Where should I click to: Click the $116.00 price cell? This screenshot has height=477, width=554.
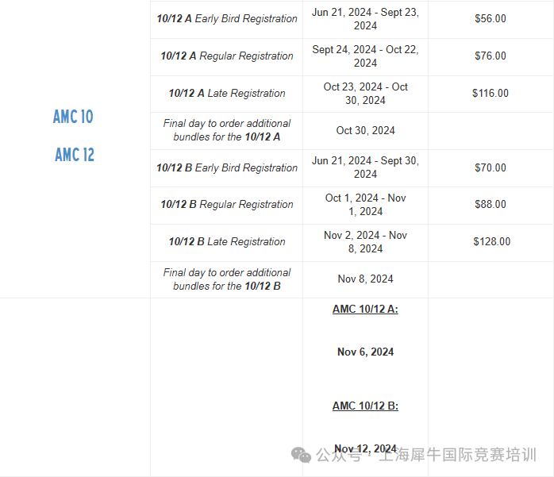491,94
